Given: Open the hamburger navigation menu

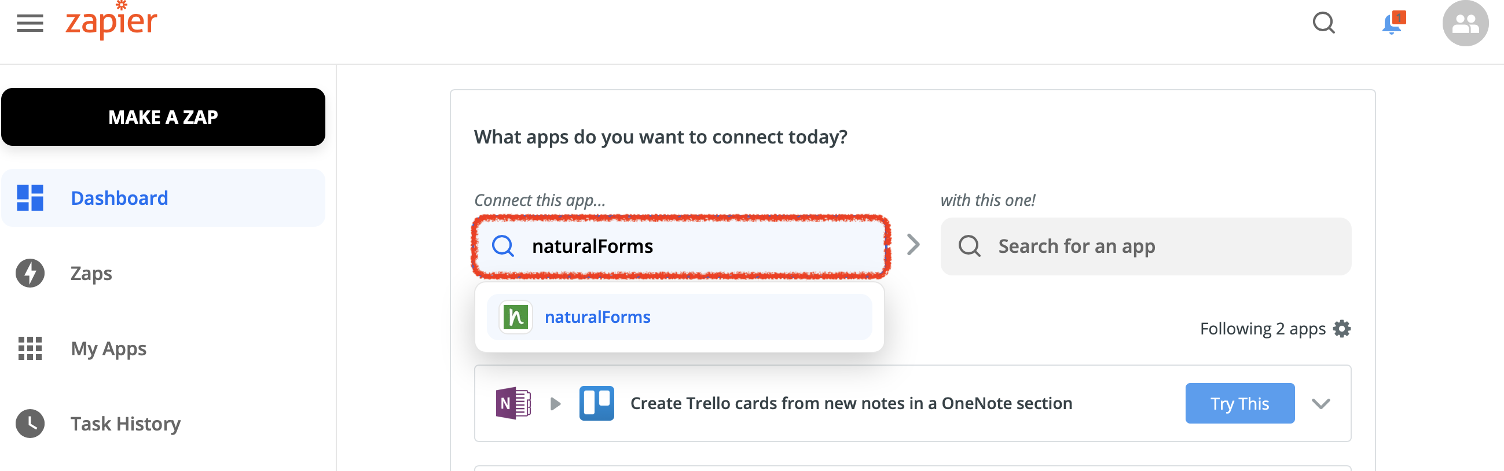Looking at the screenshot, I should (30, 23).
